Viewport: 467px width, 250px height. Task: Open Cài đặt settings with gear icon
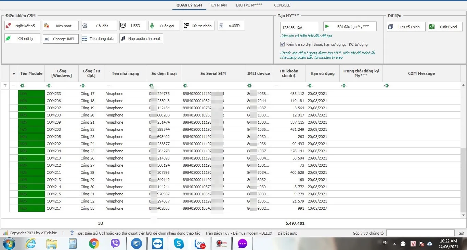click(x=98, y=26)
